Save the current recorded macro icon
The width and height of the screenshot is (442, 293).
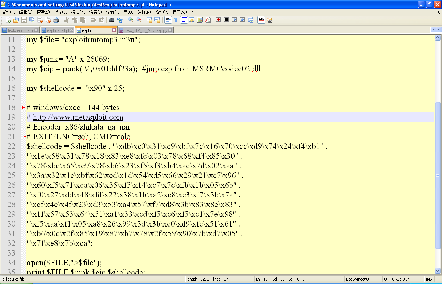click(250, 20)
